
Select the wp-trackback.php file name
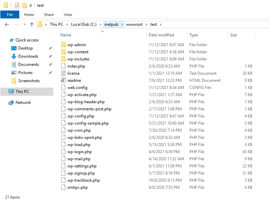tap(84, 180)
